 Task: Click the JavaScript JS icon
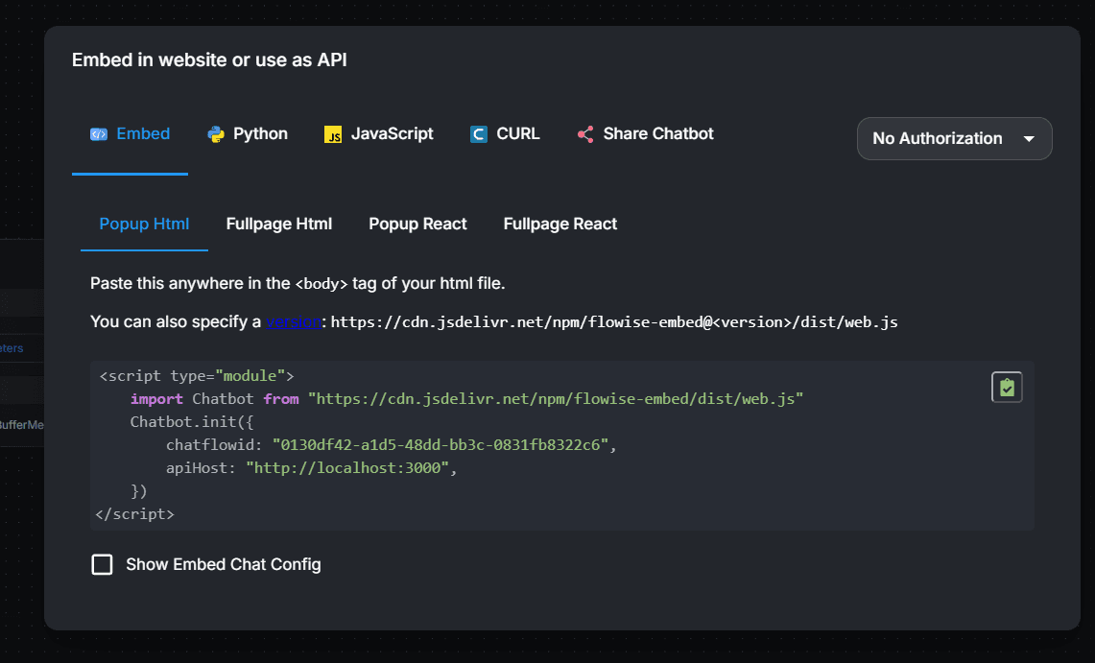[x=333, y=134]
